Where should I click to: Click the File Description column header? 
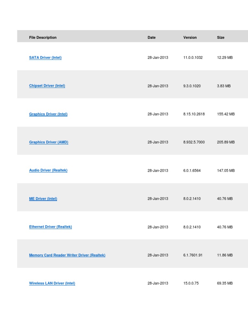[43, 37]
